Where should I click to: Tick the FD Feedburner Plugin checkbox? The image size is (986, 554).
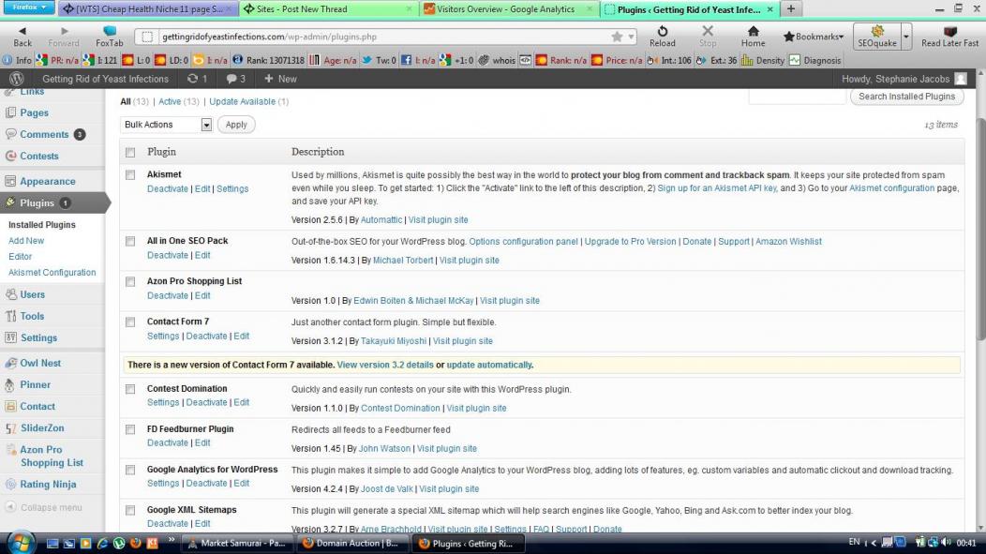tap(130, 429)
